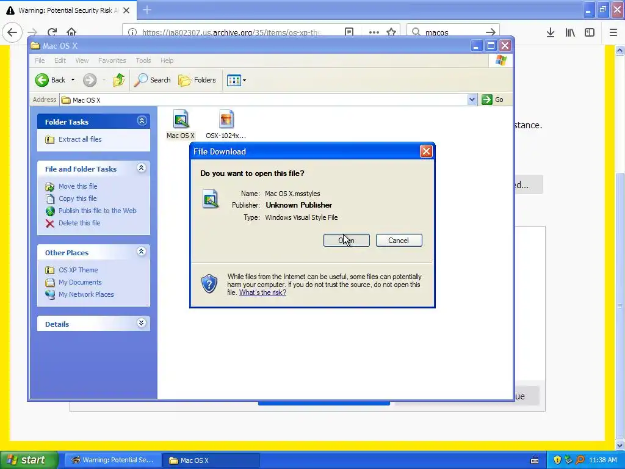This screenshot has width=625, height=469.
Task: Open My Network Places link
Action: 86,294
